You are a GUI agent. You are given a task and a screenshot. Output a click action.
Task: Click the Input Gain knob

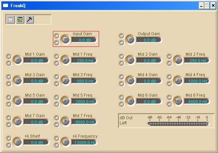[66, 40]
